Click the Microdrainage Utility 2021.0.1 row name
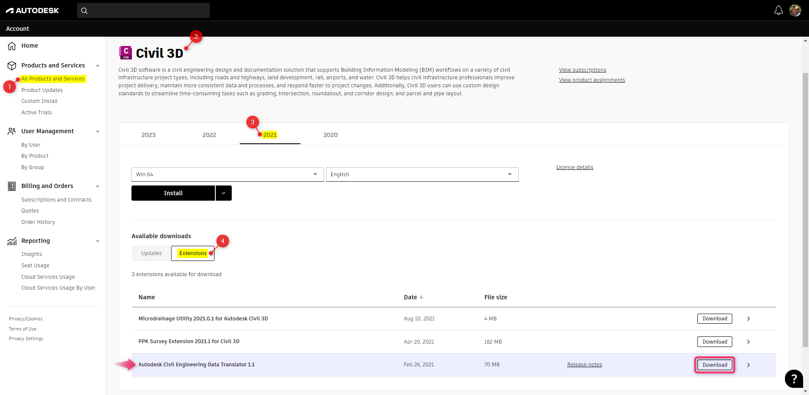Screen dimensions: 809x395 (203, 319)
